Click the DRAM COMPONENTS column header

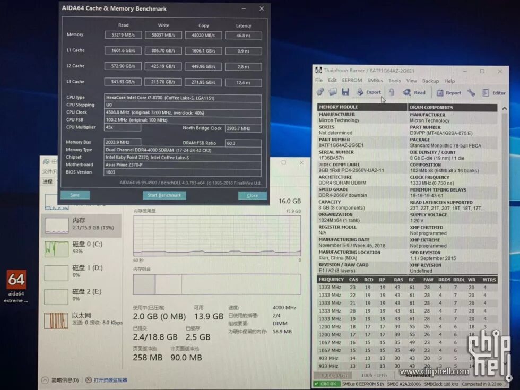453,107
